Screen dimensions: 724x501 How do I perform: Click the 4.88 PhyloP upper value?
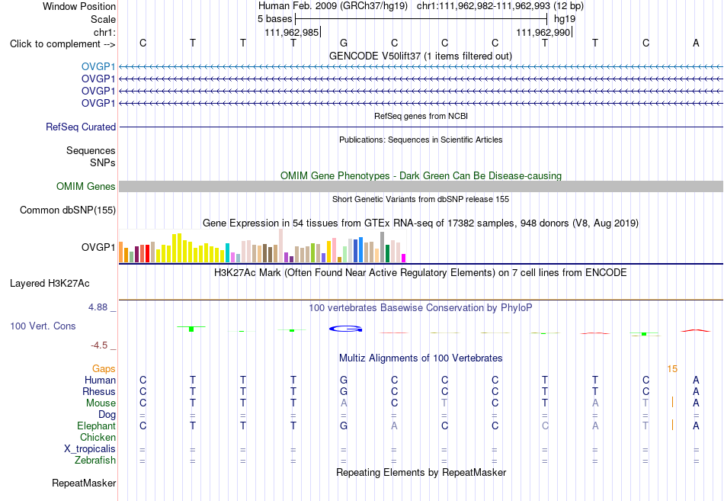pos(98,307)
